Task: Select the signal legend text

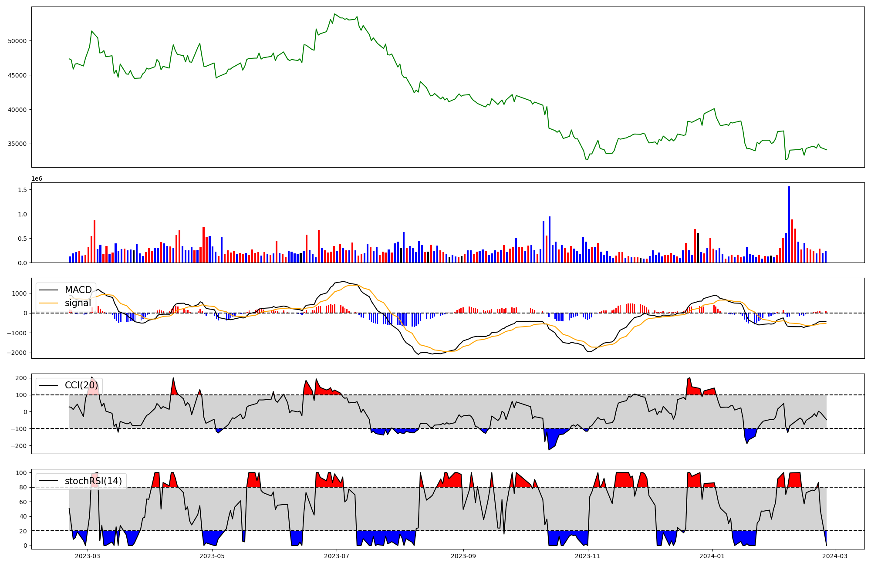Action: [x=78, y=303]
